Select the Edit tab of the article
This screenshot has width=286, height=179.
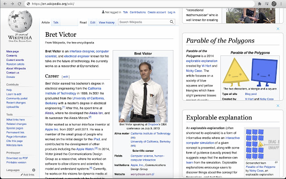click(x=93, y=22)
